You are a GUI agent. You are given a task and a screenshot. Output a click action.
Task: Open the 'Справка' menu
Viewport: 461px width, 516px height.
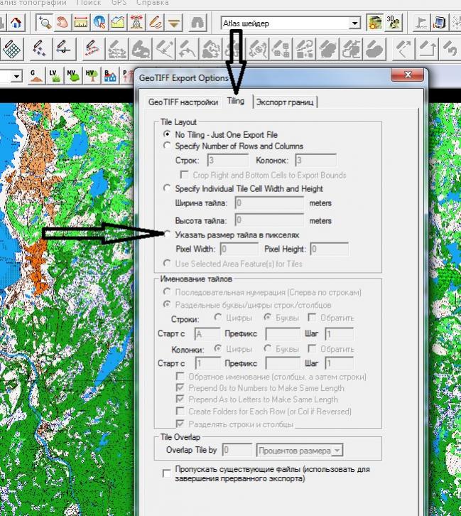tap(151, 3)
